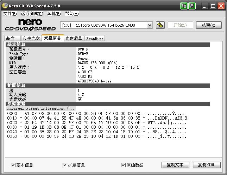
Task: Click the Physical Format Information label
Action: pyautogui.click(x=41, y=108)
